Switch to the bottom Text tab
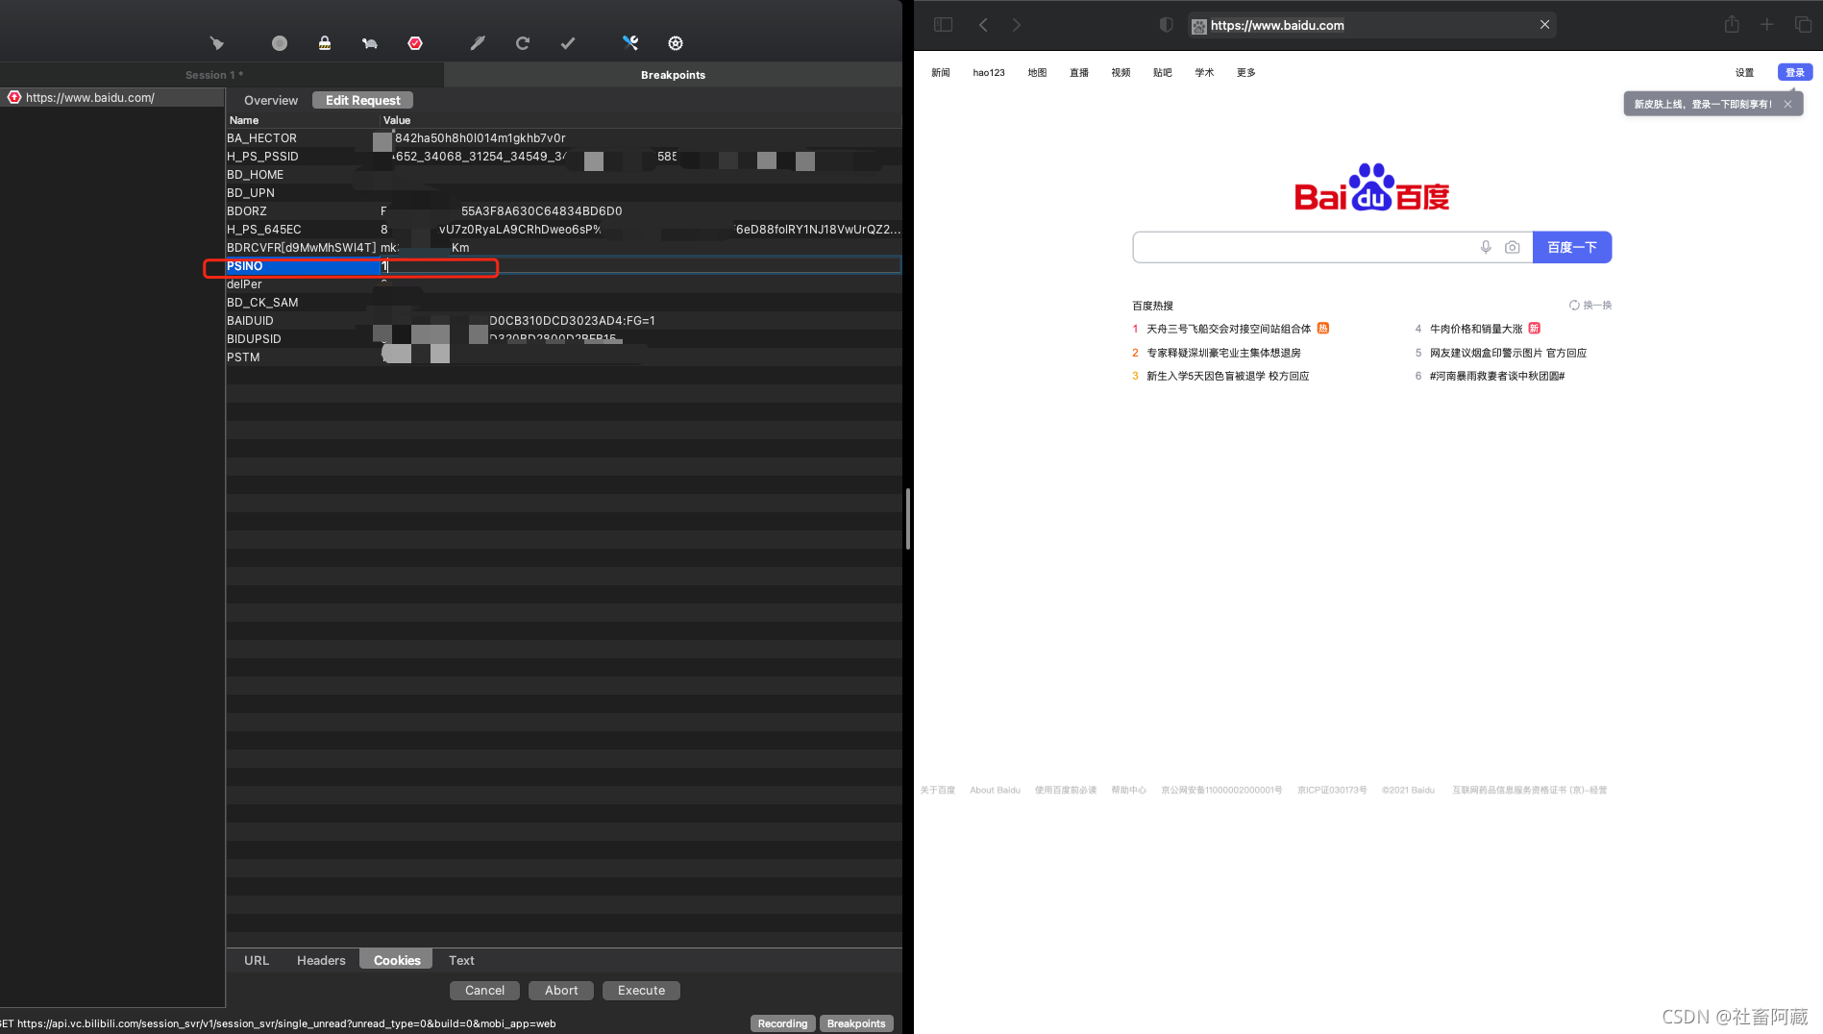 [461, 960]
